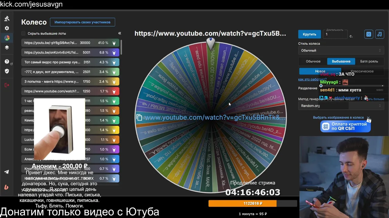Viewport: 389px width, 218px height.
Task: Click highlight icon on 1.5 % green row
Action: click(114, 101)
